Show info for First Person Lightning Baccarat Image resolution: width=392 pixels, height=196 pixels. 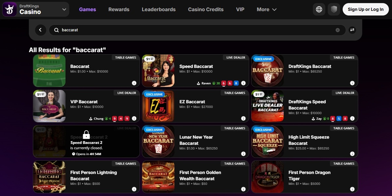[x=134, y=189]
